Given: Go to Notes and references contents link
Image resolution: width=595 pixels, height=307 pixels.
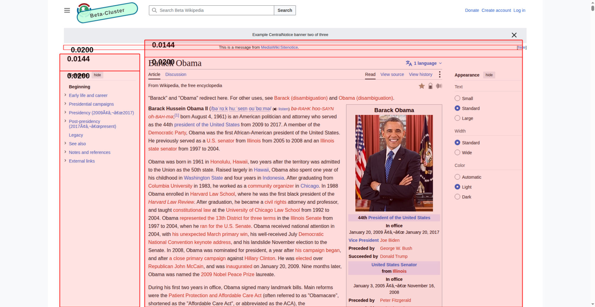Looking at the screenshot, I should tap(90, 152).
